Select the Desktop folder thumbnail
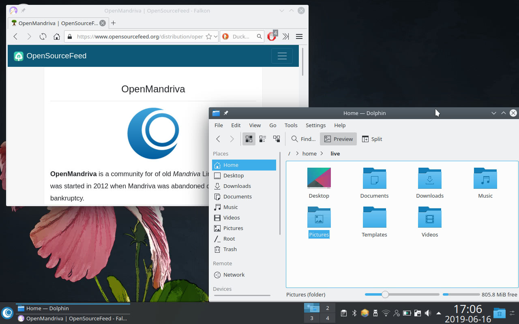 [x=319, y=178]
